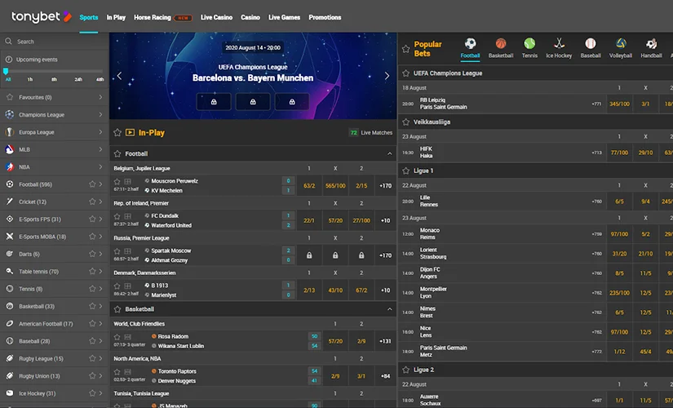Select Football icon in Popular Bets
The image size is (673, 408).
[470, 43]
